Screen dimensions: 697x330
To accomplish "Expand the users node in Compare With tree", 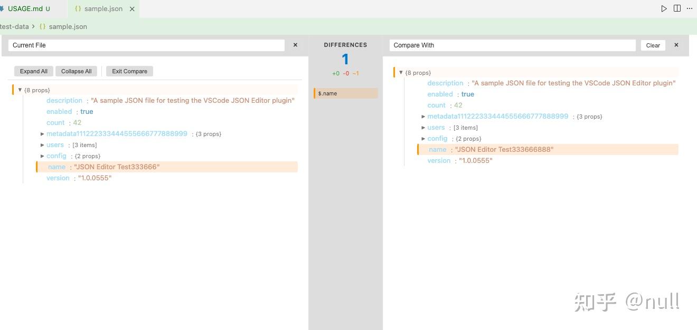I will [x=423, y=128].
